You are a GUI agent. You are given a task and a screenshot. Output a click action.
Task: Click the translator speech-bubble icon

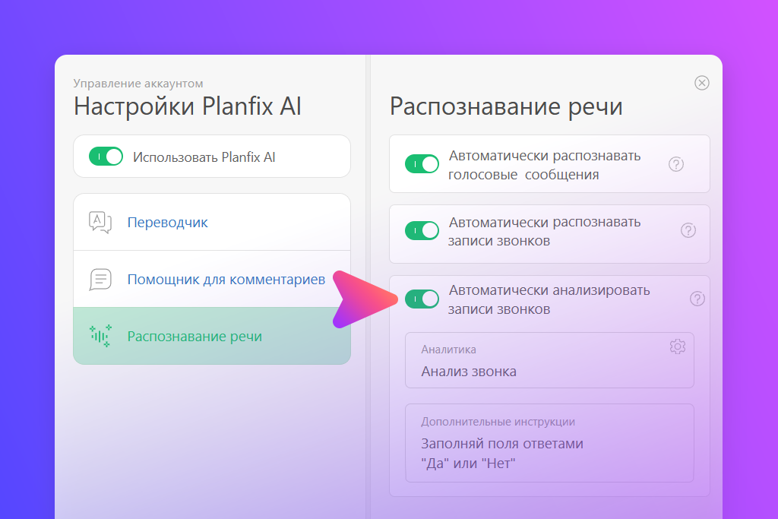pos(100,222)
